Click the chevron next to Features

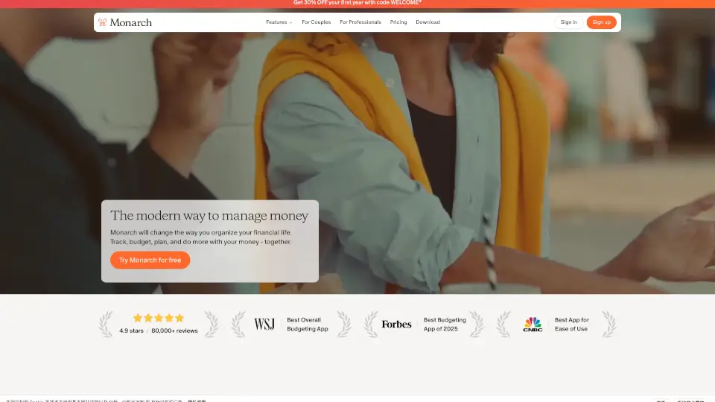point(291,22)
